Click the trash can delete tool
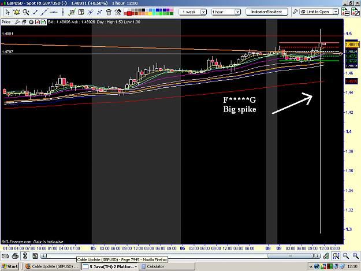The image size is (361, 271). pos(109,12)
